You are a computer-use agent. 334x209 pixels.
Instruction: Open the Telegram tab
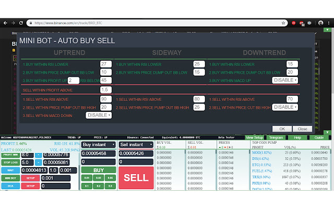[276, 137]
